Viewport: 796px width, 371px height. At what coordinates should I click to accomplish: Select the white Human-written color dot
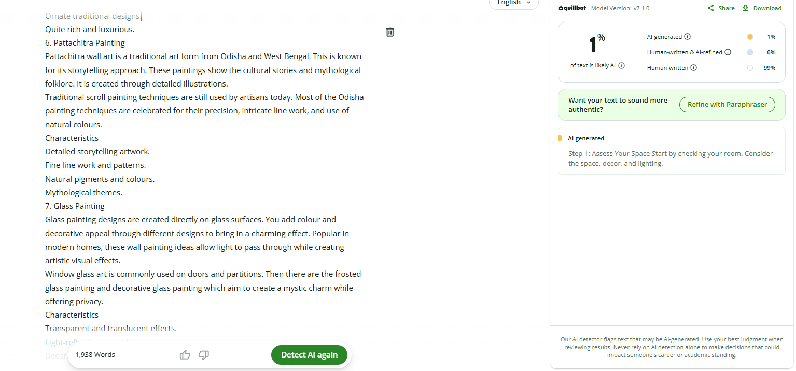coord(750,68)
